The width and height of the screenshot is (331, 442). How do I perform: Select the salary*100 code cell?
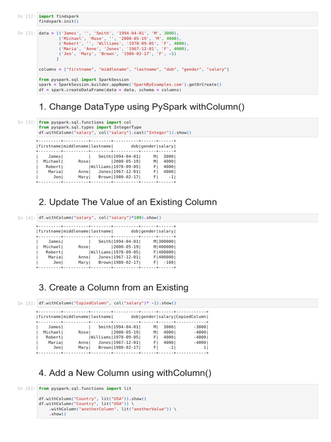(x=177, y=218)
